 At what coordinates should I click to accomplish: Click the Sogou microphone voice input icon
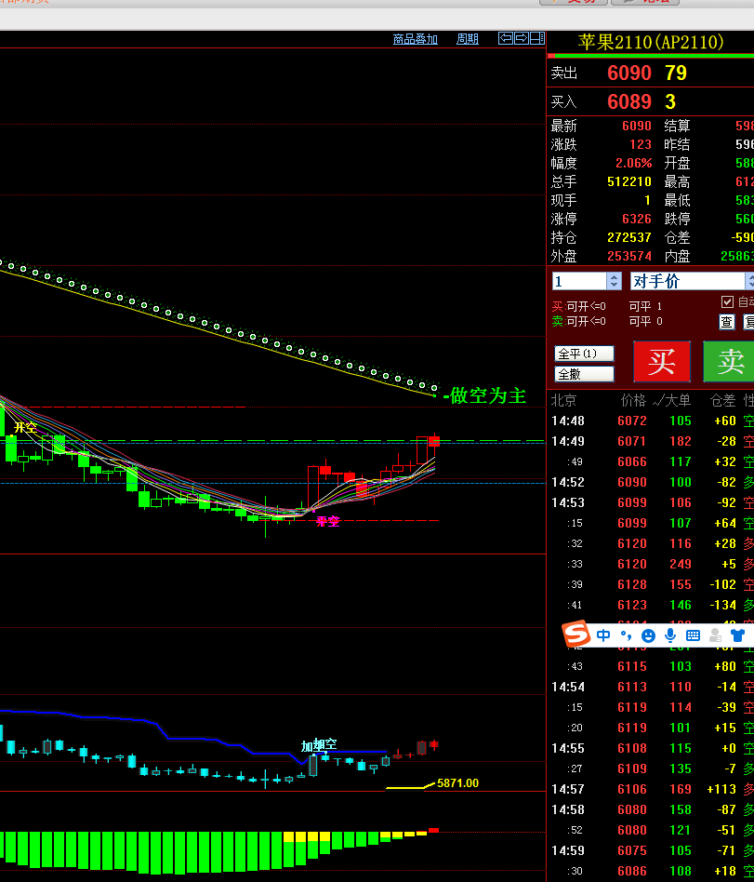(x=670, y=635)
